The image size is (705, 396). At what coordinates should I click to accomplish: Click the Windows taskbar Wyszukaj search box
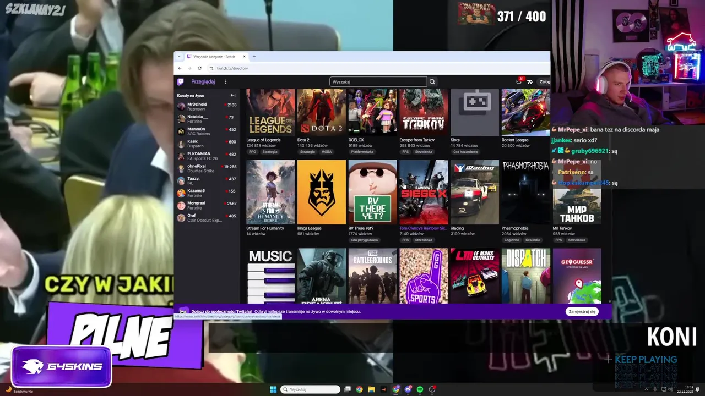tap(310, 389)
